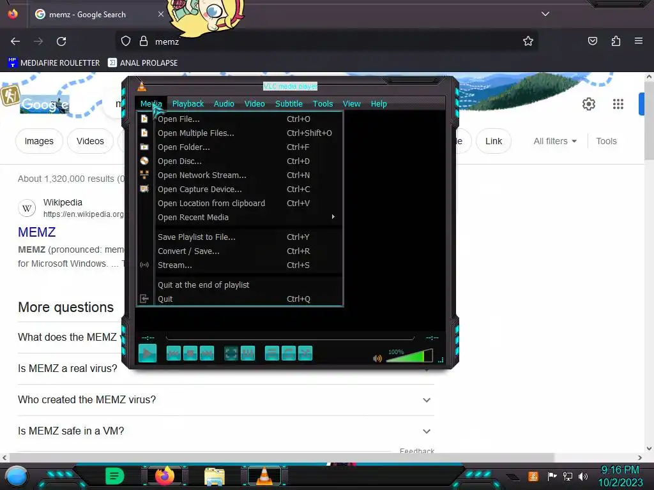Open the Help menu in VLC
This screenshot has height=490, width=654.
379,104
